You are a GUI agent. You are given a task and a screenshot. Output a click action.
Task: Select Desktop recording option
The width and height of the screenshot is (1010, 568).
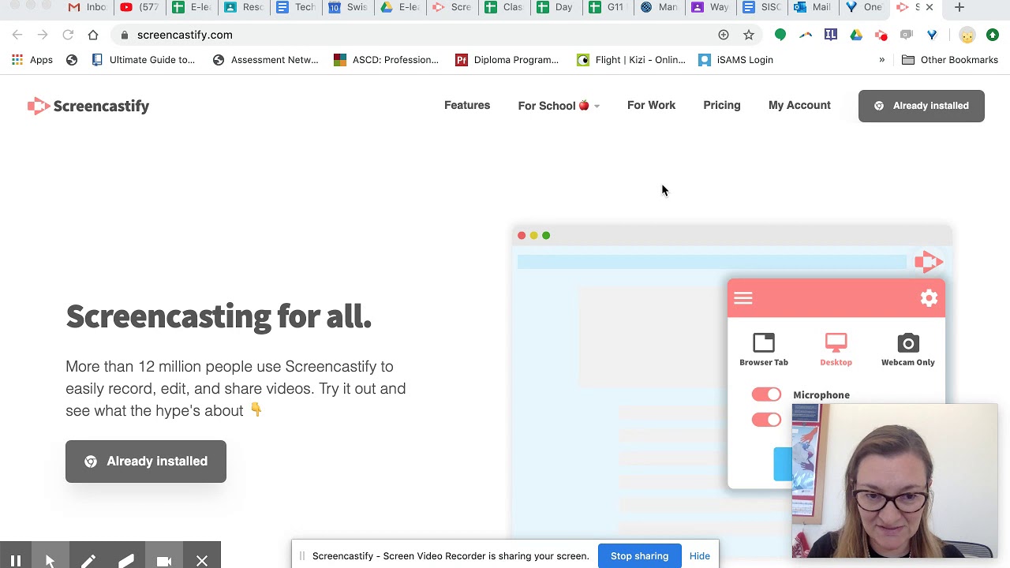pos(836,349)
